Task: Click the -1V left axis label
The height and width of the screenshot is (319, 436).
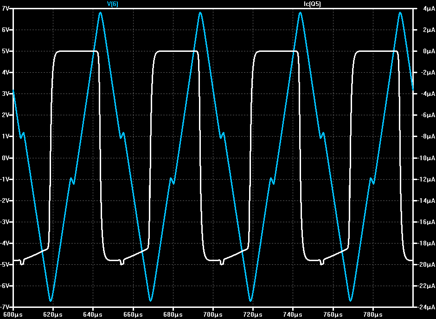Action: (x=5, y=179)
